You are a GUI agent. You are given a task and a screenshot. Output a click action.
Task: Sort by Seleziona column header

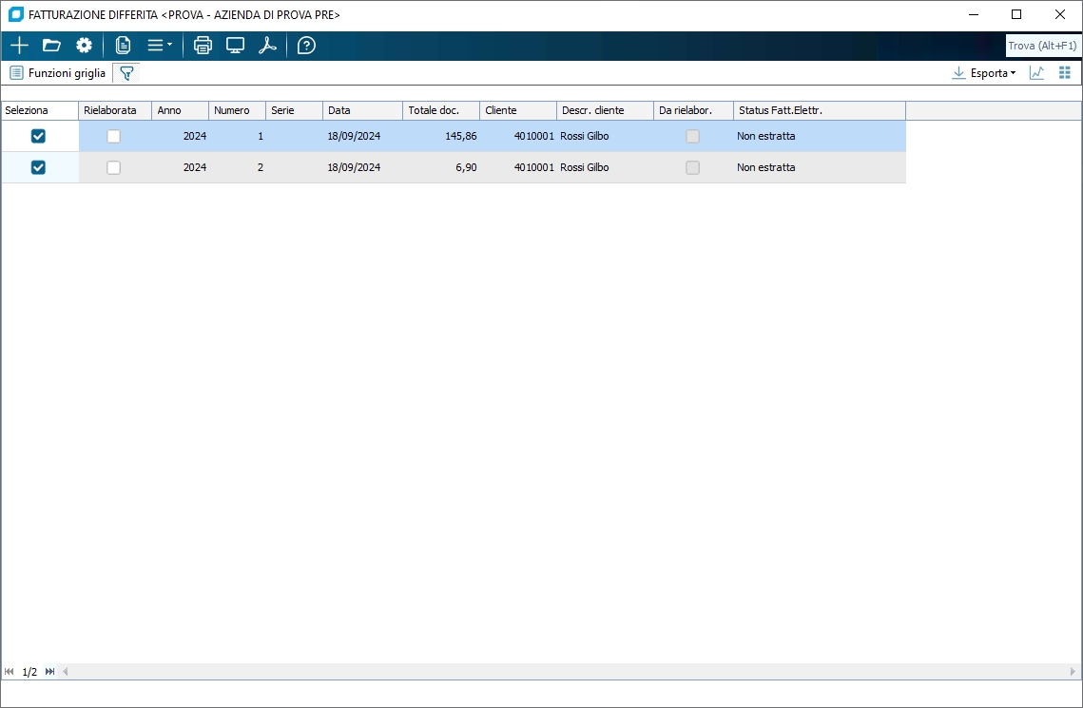pos(40,110)
